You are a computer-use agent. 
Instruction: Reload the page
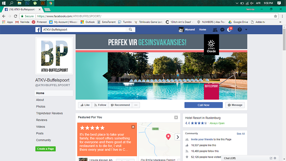15,16
